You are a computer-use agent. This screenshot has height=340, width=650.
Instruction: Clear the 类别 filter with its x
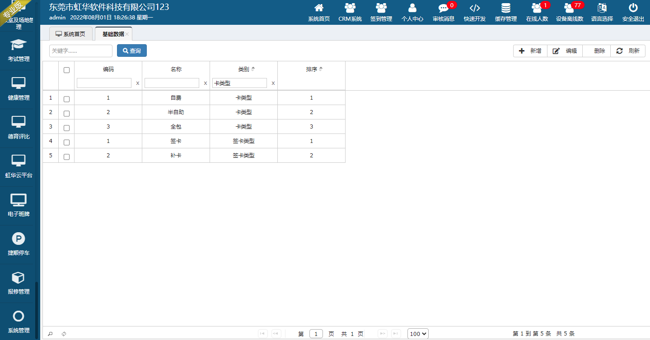pyautogui.click(x=273, y=83)
